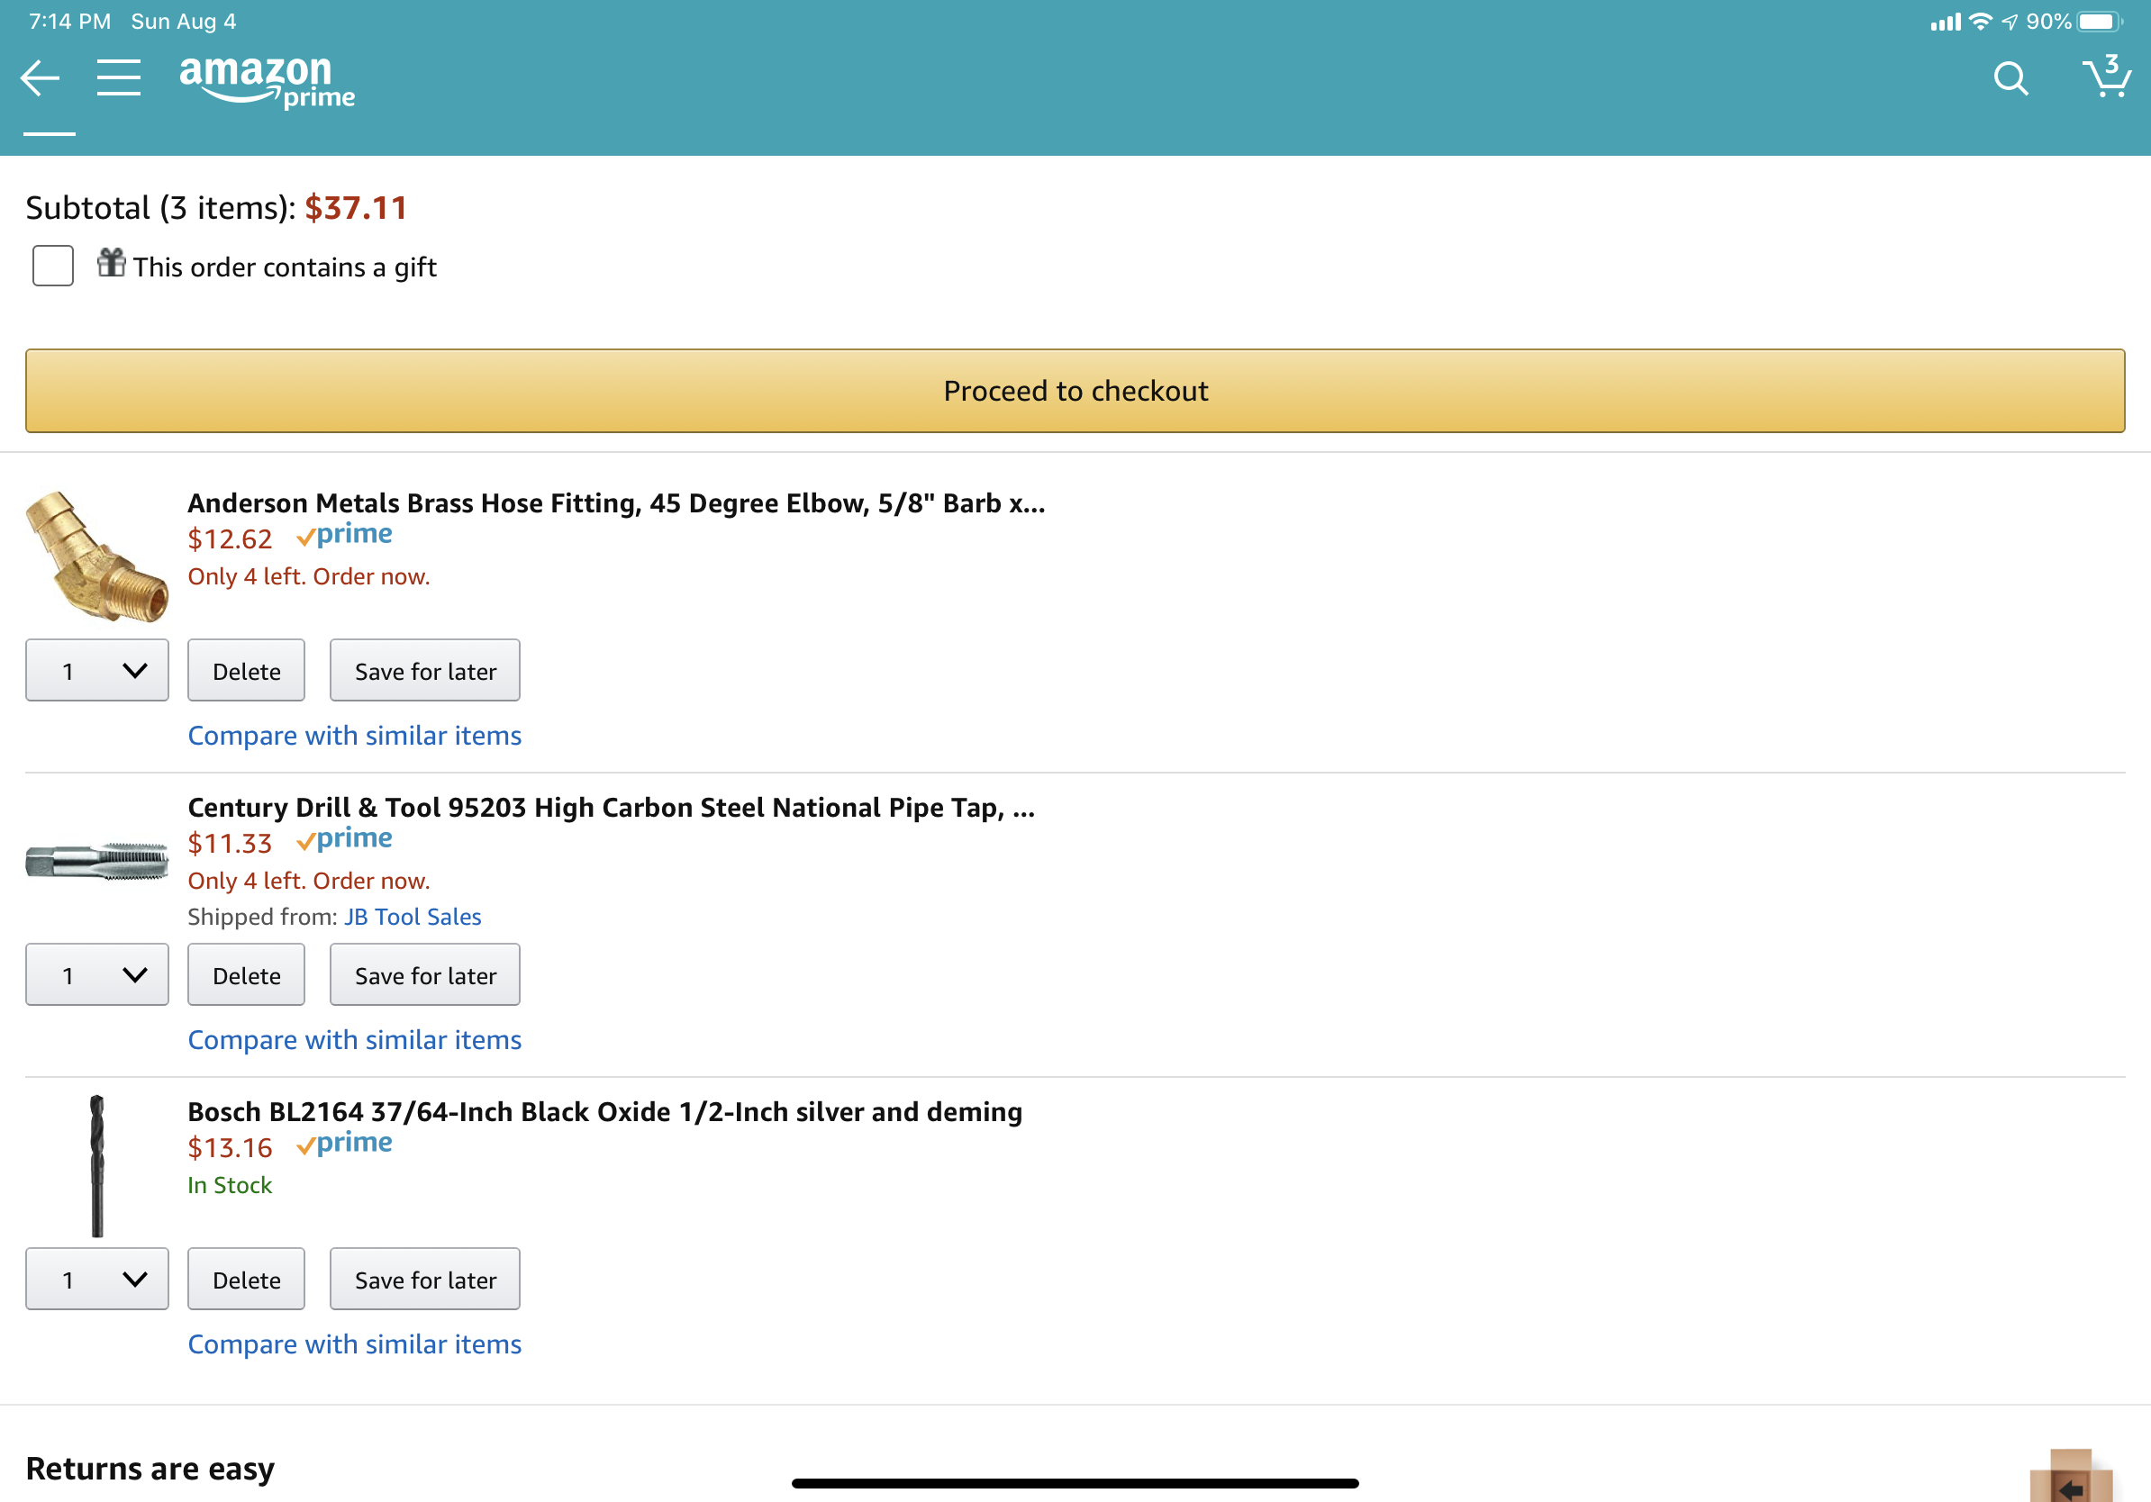2151x1502 pixels.
Task: Open the shopping cart icon
Action: pos(2105,77)
